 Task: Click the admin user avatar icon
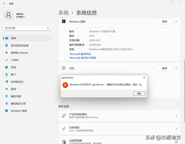pyautogui.click(x=8, y=15)
